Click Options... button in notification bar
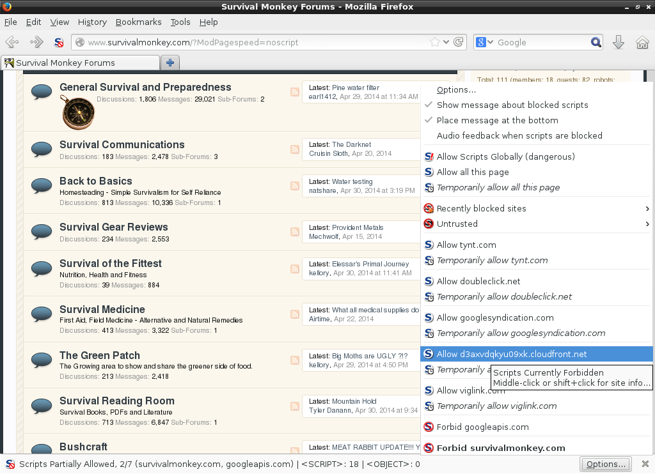Screen dimensions: 655x474 point(605,464)
